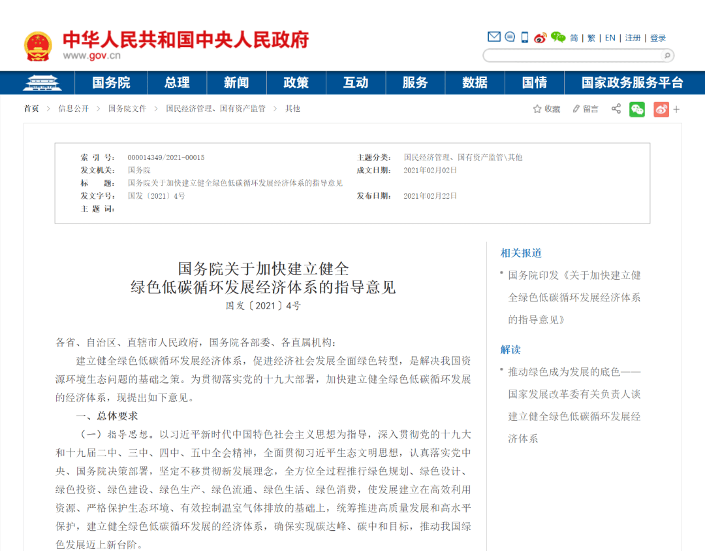Viewport: 705px width, 551px height.
Task: Click the green WeChat bubbles in header
Action: pyautogui.click(x=557, y=37)
